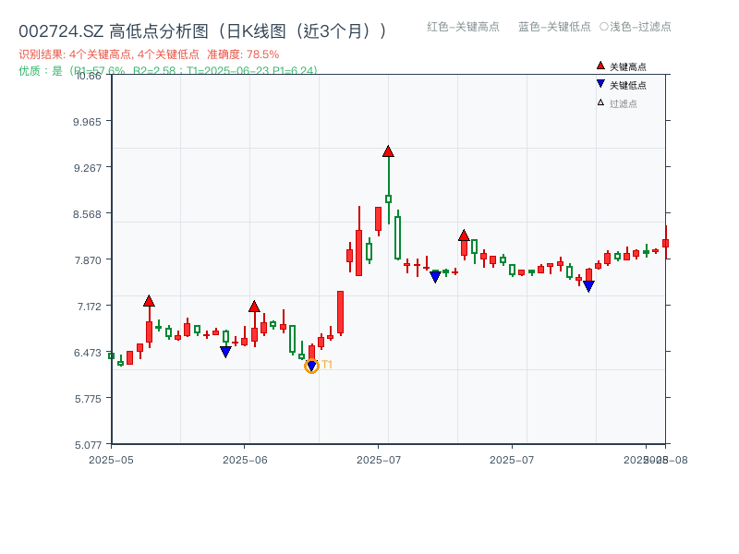Click the rightmost blue low-point triangle marker

(588, 286)
